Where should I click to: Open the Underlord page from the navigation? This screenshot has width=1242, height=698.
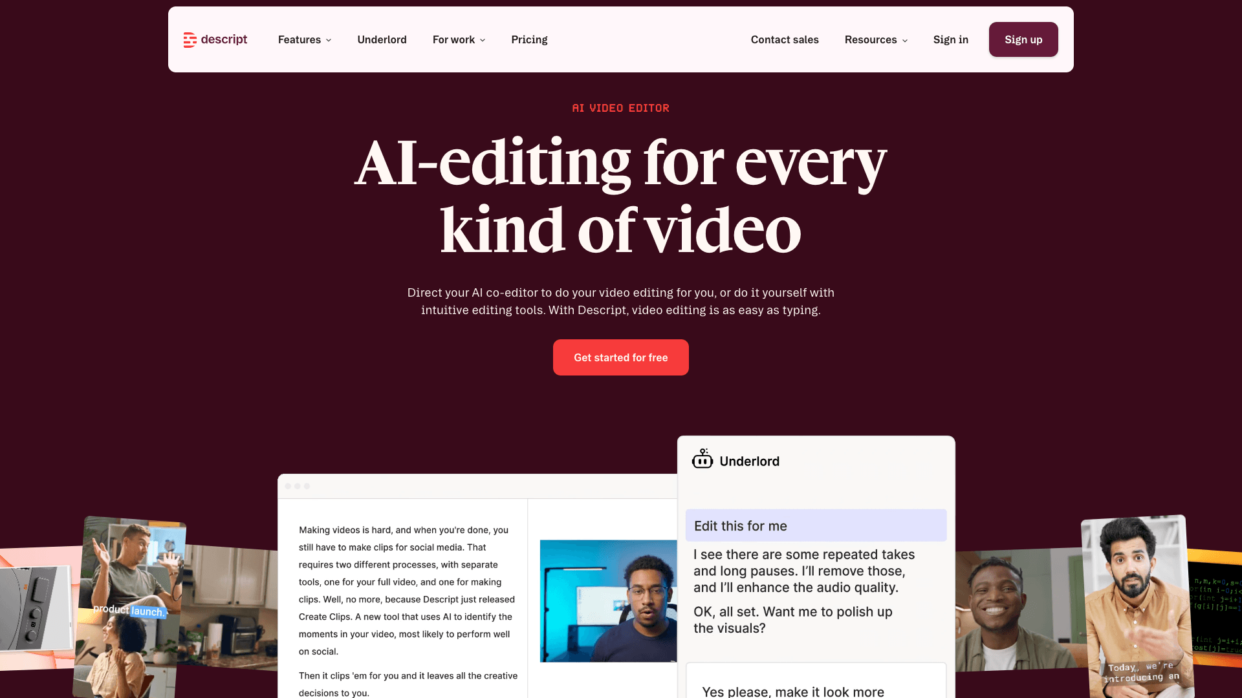pyautogui.click(x=382, y=39)
